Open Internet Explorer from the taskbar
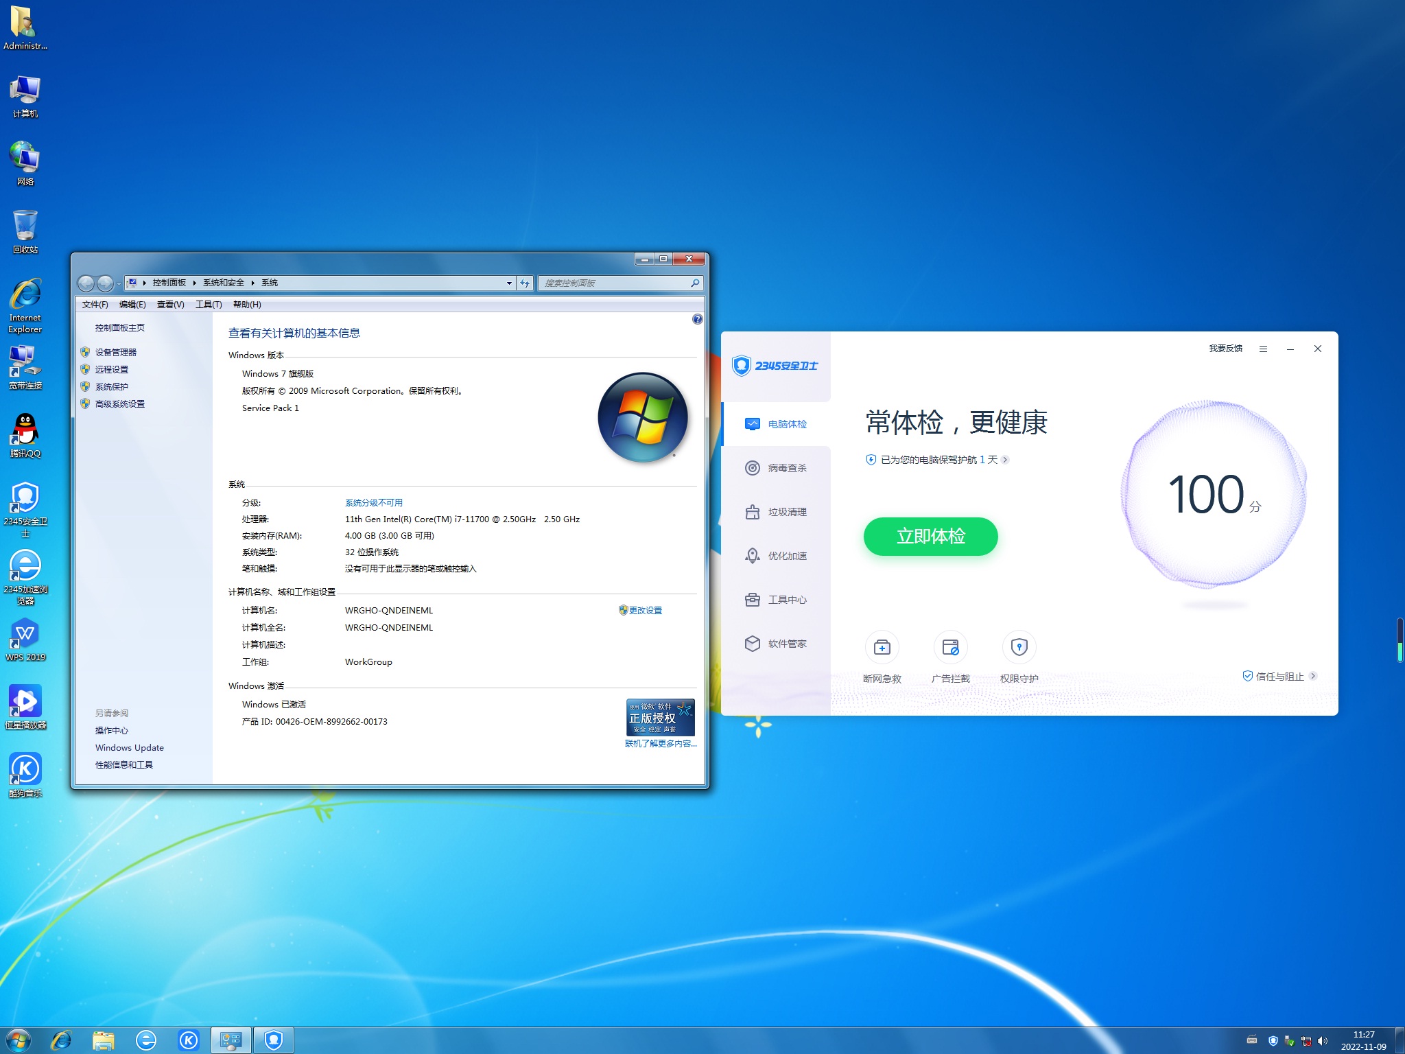This screenshot has height=1054, width=1405. click(61, 1040)
